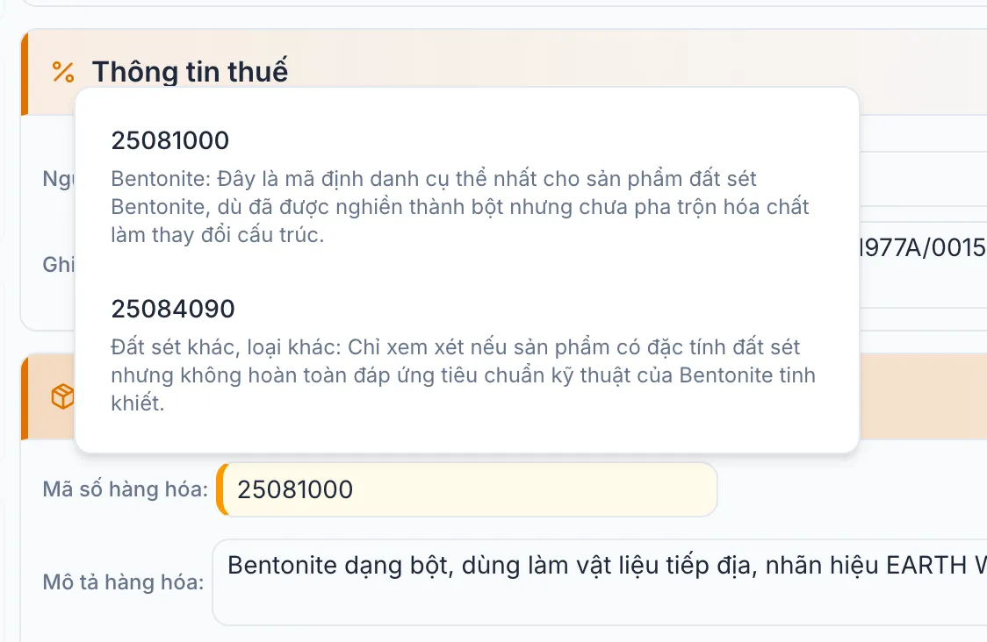Image resolution: width=987 pixels, height=642 pixels.
Task: Click the Thông tin thuế section header
Action: (191, 72)
